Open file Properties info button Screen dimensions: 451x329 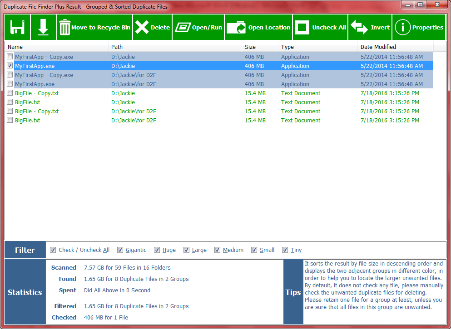point(419,27)
